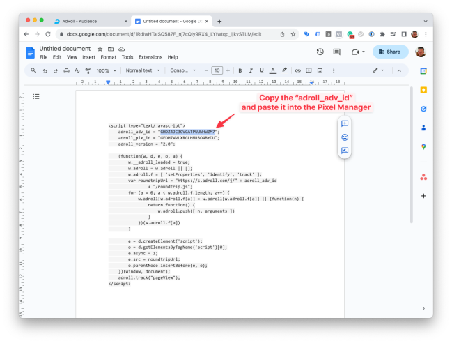Open the font family dropdown
The height and width of the screenshot is (343, 452).
[x=183, y=70]
